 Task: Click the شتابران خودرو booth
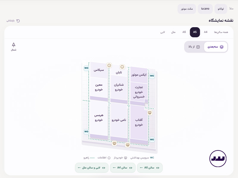119,87
